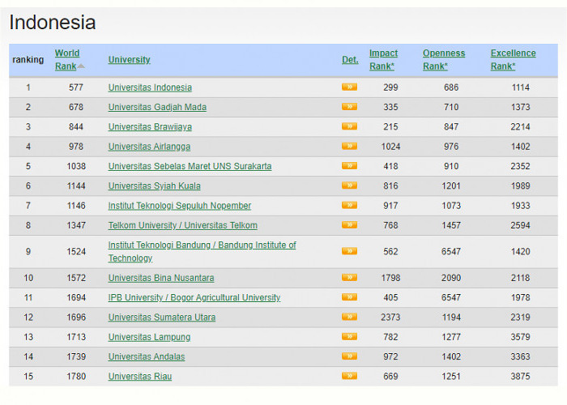Sort table by Excellence Rank header
Viewport: 567px width, 405px height.
pos(513,60)
